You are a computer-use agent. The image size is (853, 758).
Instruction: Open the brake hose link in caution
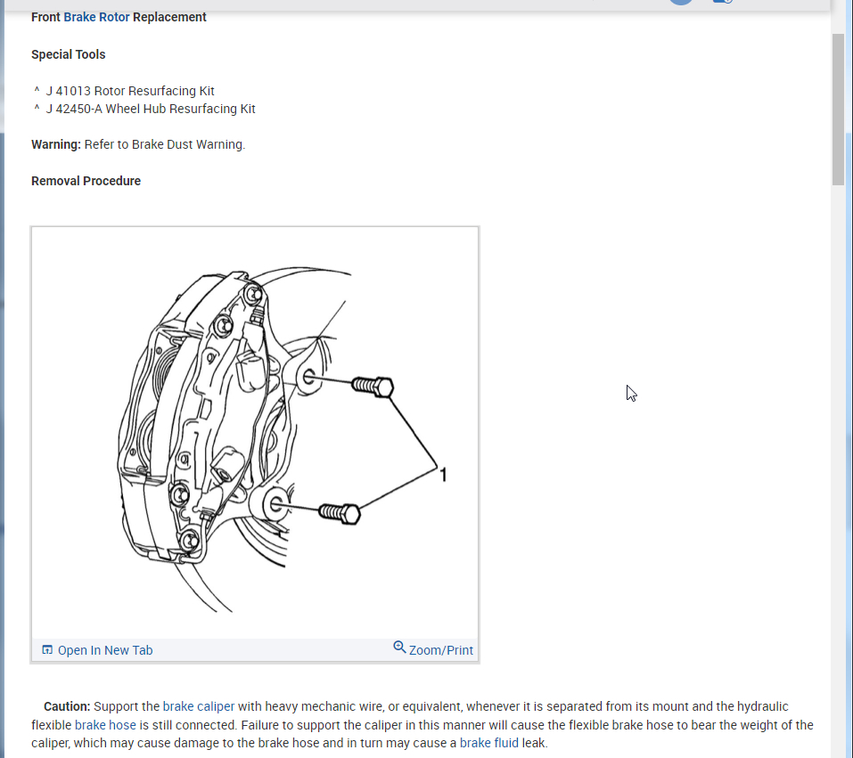point(105,725)
